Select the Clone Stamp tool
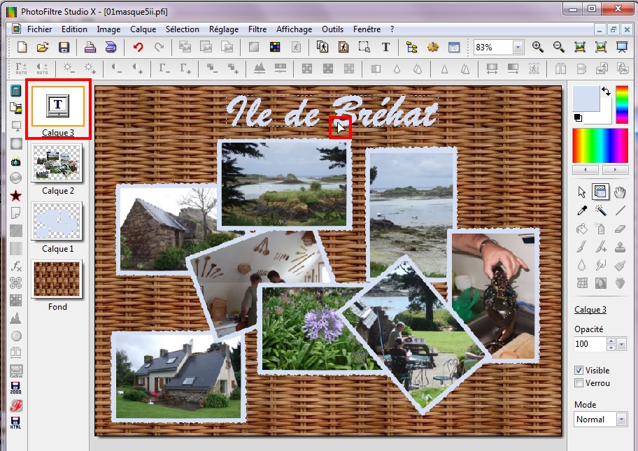Image resolution: width=638 pixels, height=451 pixels. point(620,247)
